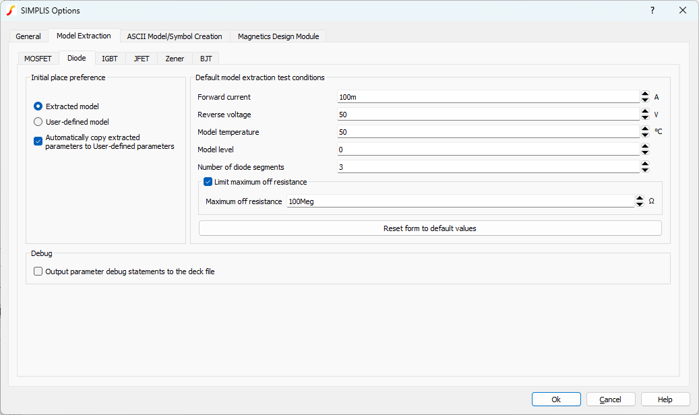Decrease Maximum off resistance spinner value

[640, 204]
